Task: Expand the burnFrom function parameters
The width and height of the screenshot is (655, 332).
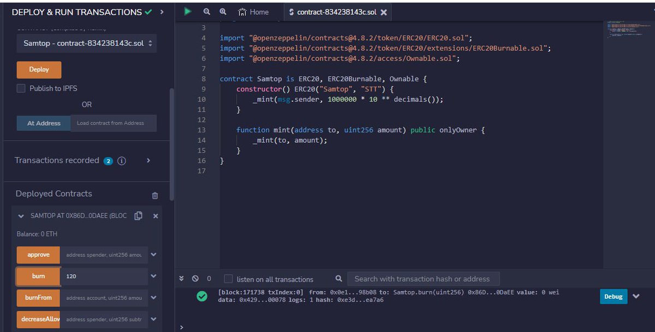Action: pyautogui.click(x=154, y=298)
